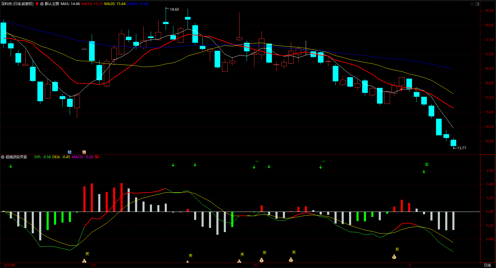The width and height of the screenshot is (496, 268).
Task: Click the leftmost green down arrow in indicator
Action: (x=11, y=166)
